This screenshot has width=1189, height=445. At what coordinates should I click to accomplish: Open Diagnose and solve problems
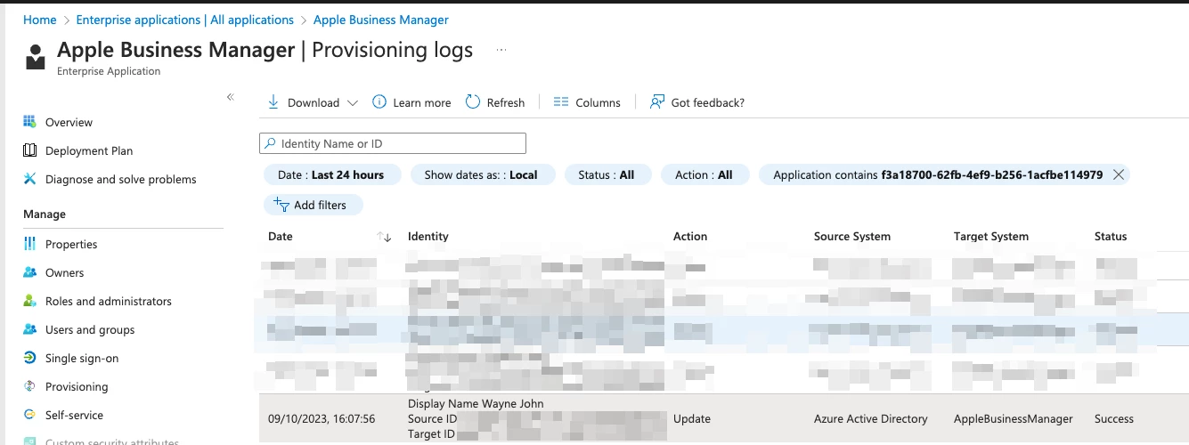click(122, 179)
